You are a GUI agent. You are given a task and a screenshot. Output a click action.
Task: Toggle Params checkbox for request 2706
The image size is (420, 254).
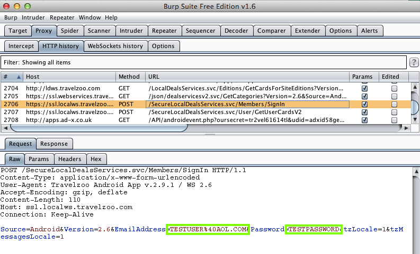(x=364, y=104)
